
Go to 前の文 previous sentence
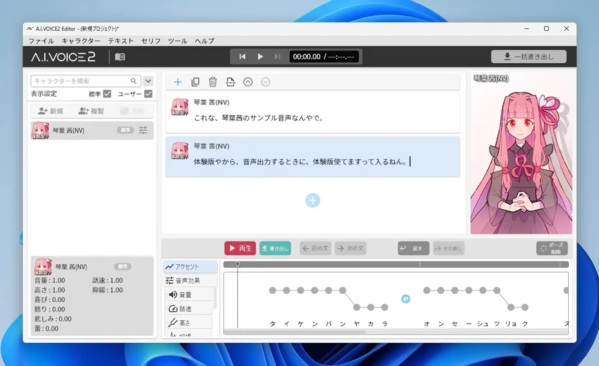tap(316, 248)
